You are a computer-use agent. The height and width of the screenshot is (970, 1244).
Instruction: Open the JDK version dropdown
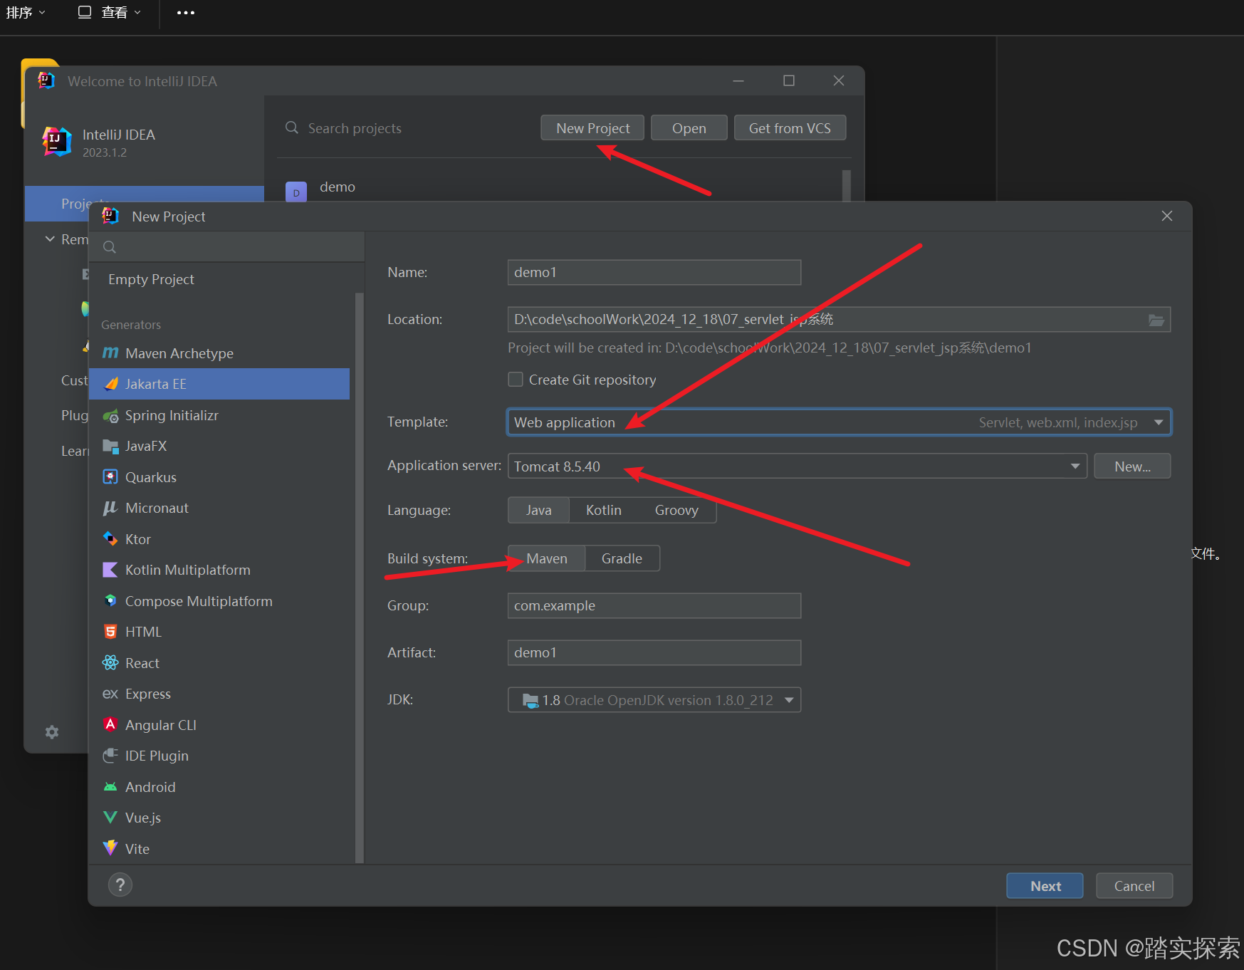(654, 700)
